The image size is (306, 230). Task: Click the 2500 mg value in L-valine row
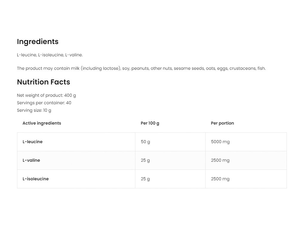pos(220,160)
